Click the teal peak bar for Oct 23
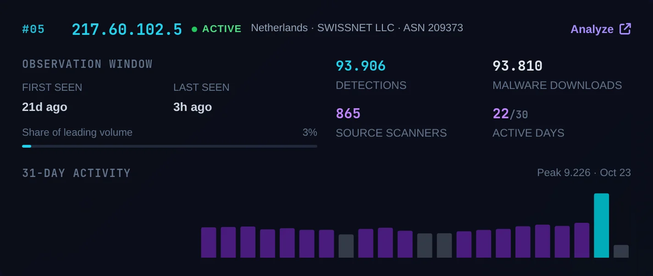This screenshot has height=276, width=653. 602,226
